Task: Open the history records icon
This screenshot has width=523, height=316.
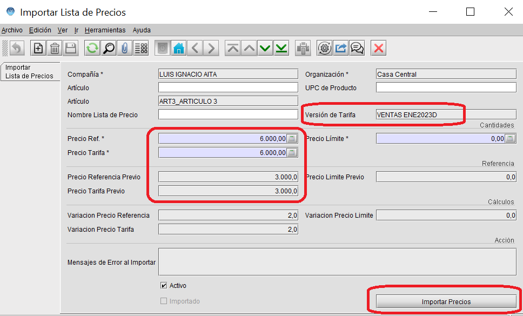Action: click(163, 48)
